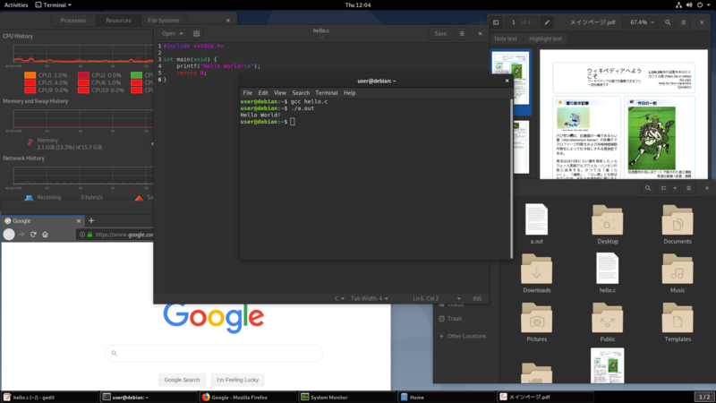The width and height of the screenshot is (716, 403).
Task: Open the gedit Open dropdown
Action: [172, 33]
